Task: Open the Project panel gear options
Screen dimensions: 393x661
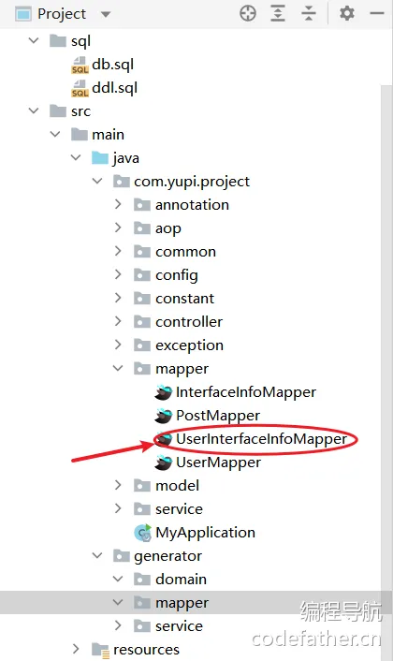Action: tap(346, 13)
